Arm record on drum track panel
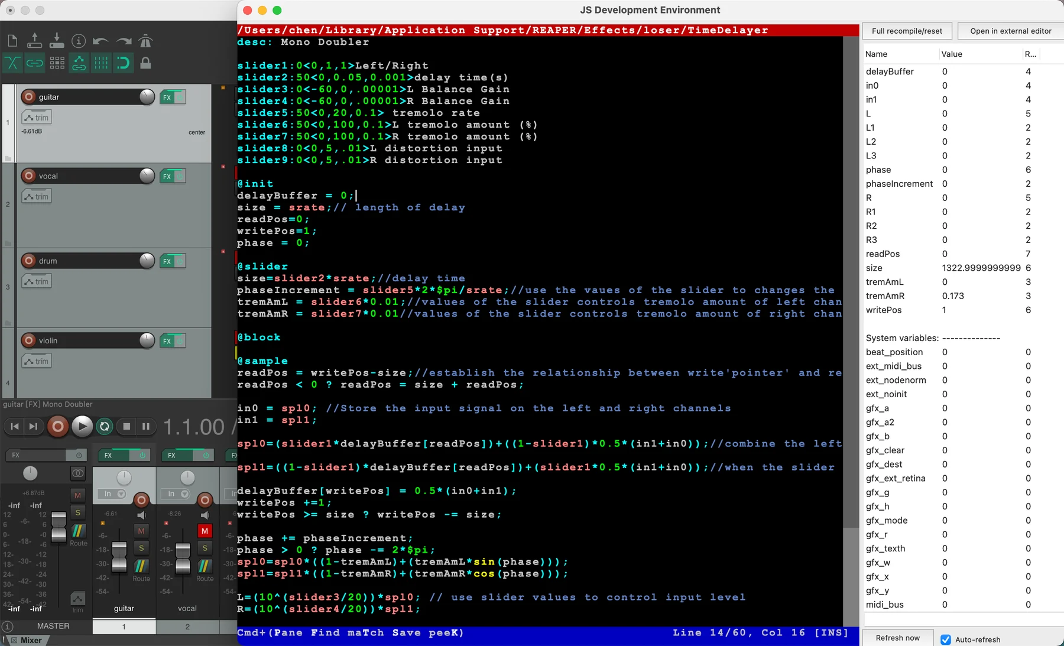Viewport: 1064px width, 646px height. point(28,261)
